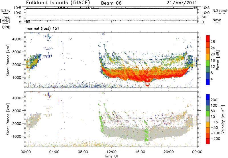
Task: Click the 'N.Sky' axis label
Action: 5,11
